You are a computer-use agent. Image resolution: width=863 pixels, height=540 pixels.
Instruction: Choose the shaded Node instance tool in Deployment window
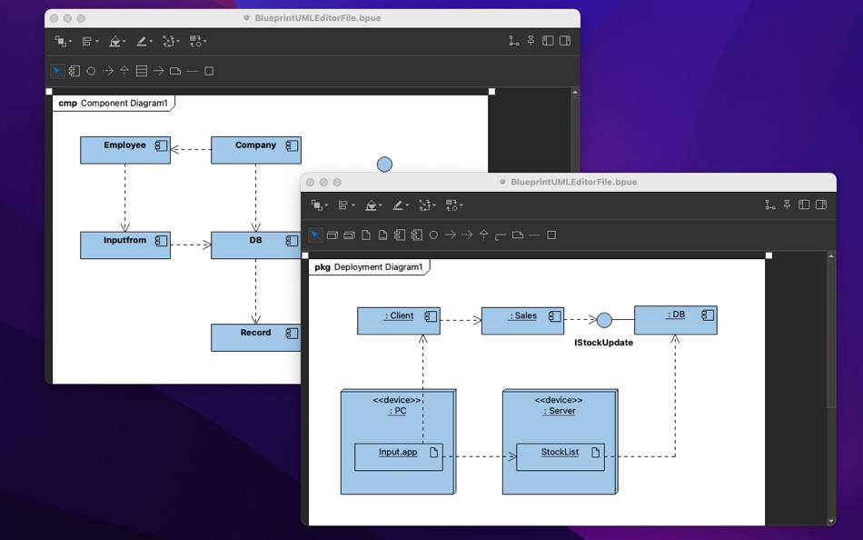349,235
